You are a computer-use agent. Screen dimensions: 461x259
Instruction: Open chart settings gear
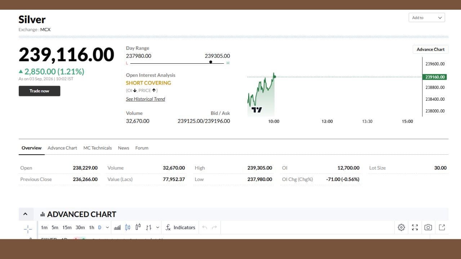[x=401, y=227]
